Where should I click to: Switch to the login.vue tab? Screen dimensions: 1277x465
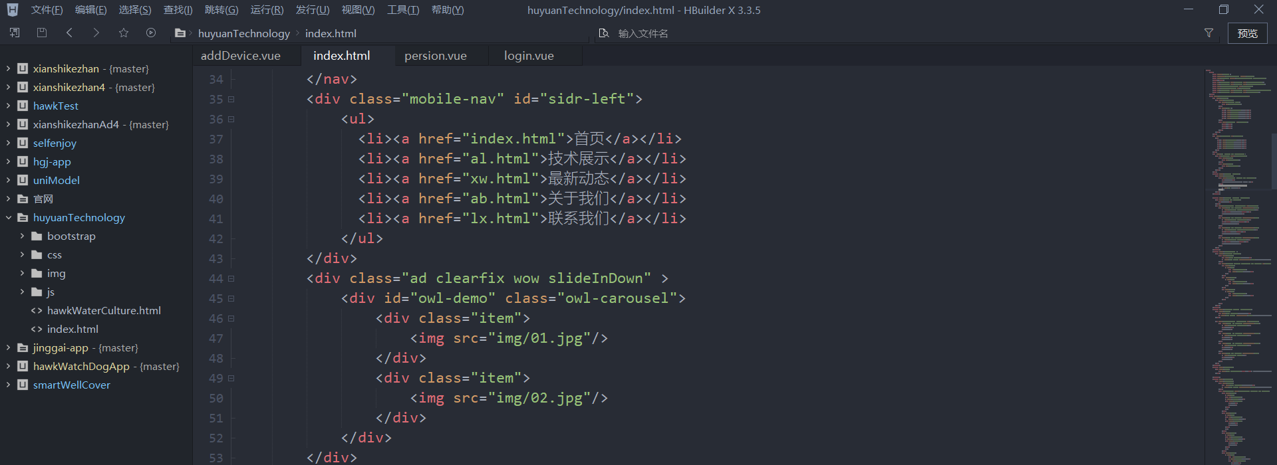point(529,56)
